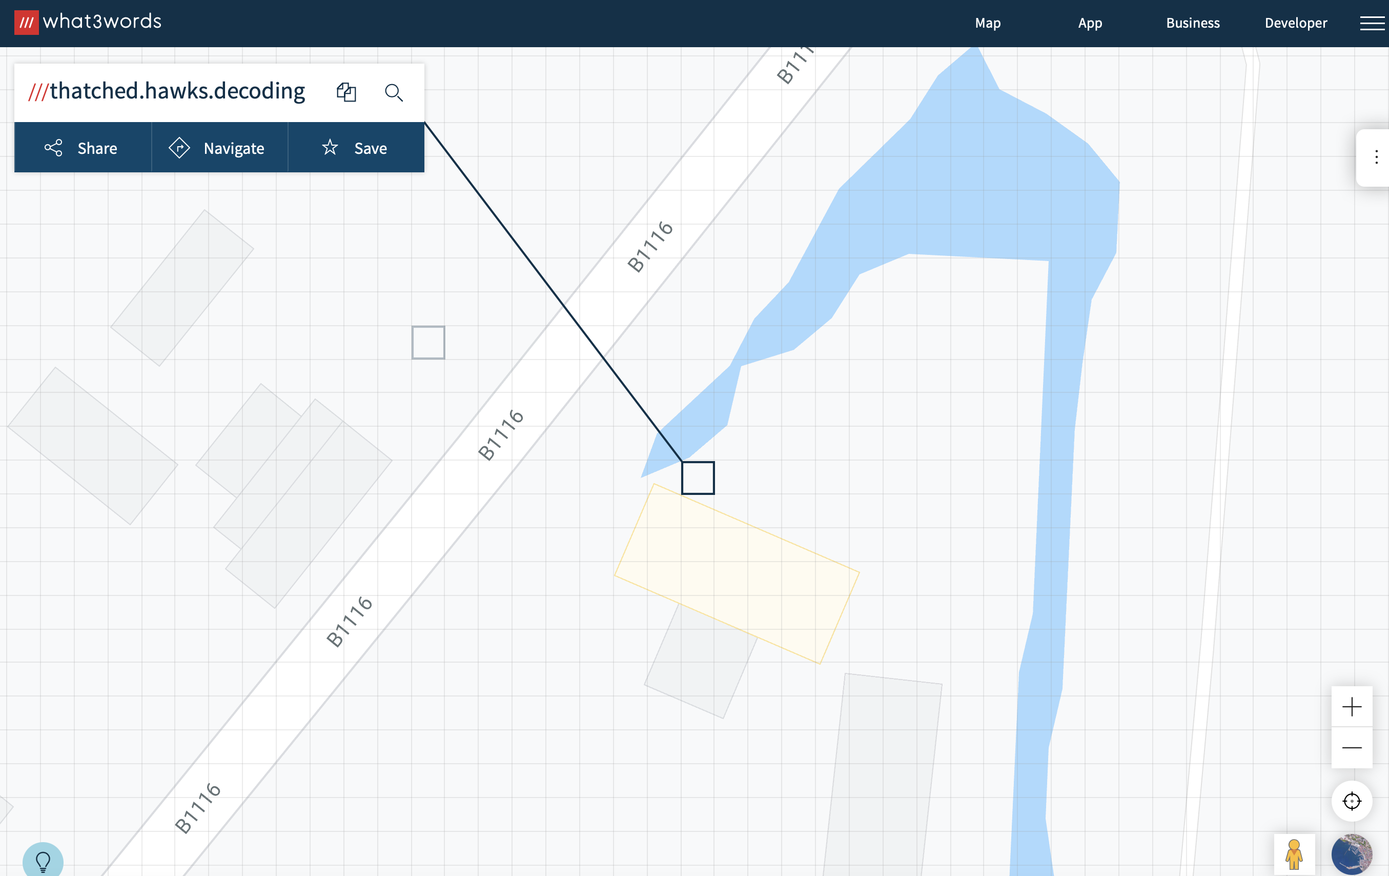
Task: Locate my current position
Action: [1352, 801]
